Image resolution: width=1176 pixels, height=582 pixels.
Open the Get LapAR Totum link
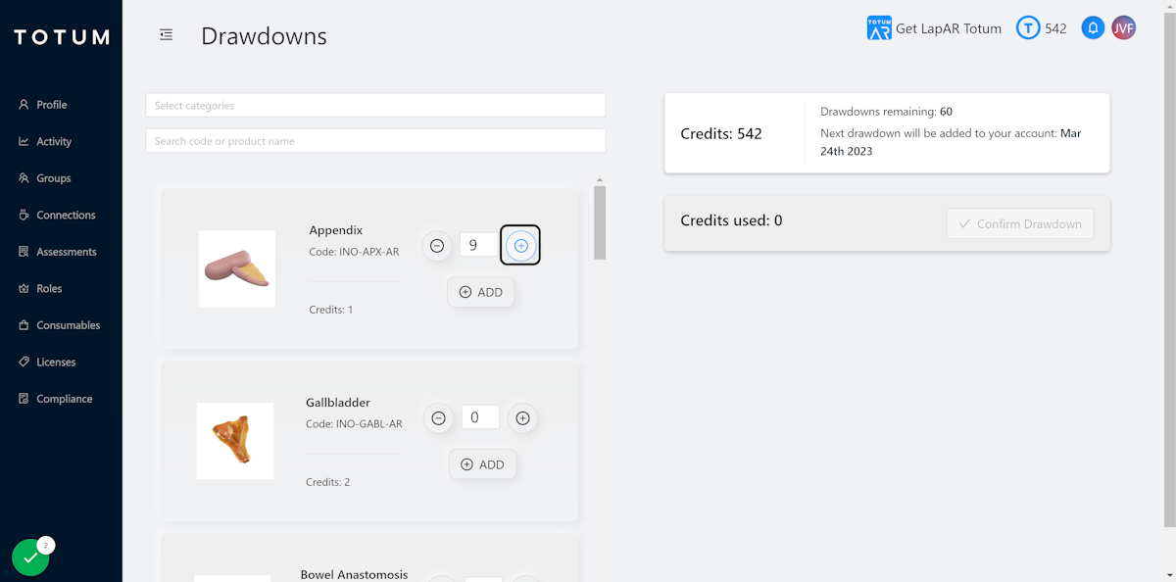pyautogui.click(x=949, y=28)
